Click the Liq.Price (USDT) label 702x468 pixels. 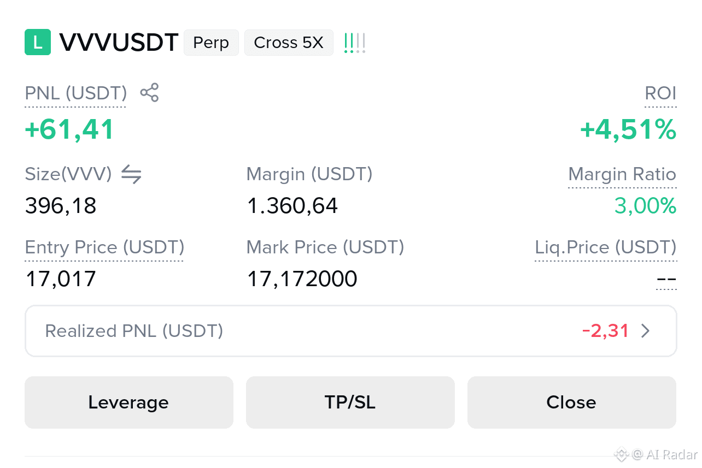point(606,247)
